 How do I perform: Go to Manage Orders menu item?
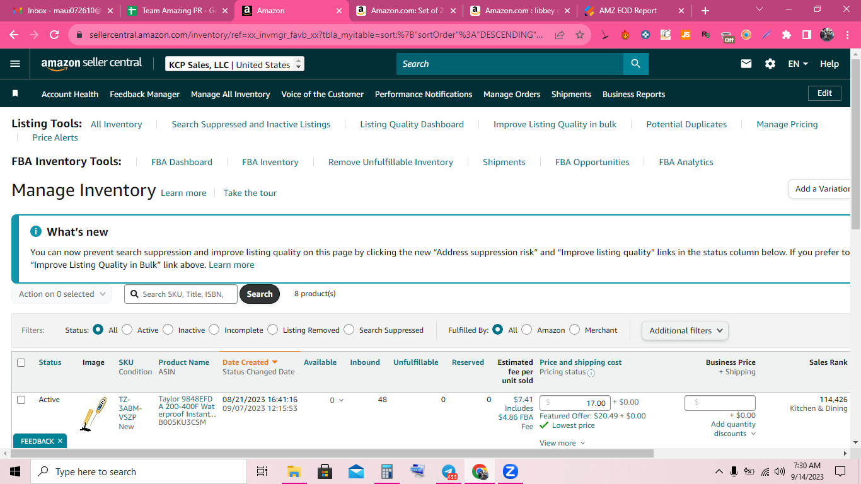[x=512, y=94]
